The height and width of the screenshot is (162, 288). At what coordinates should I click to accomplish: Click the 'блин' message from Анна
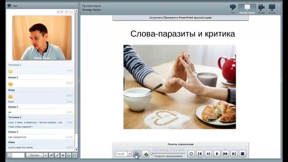pos(11,102)
